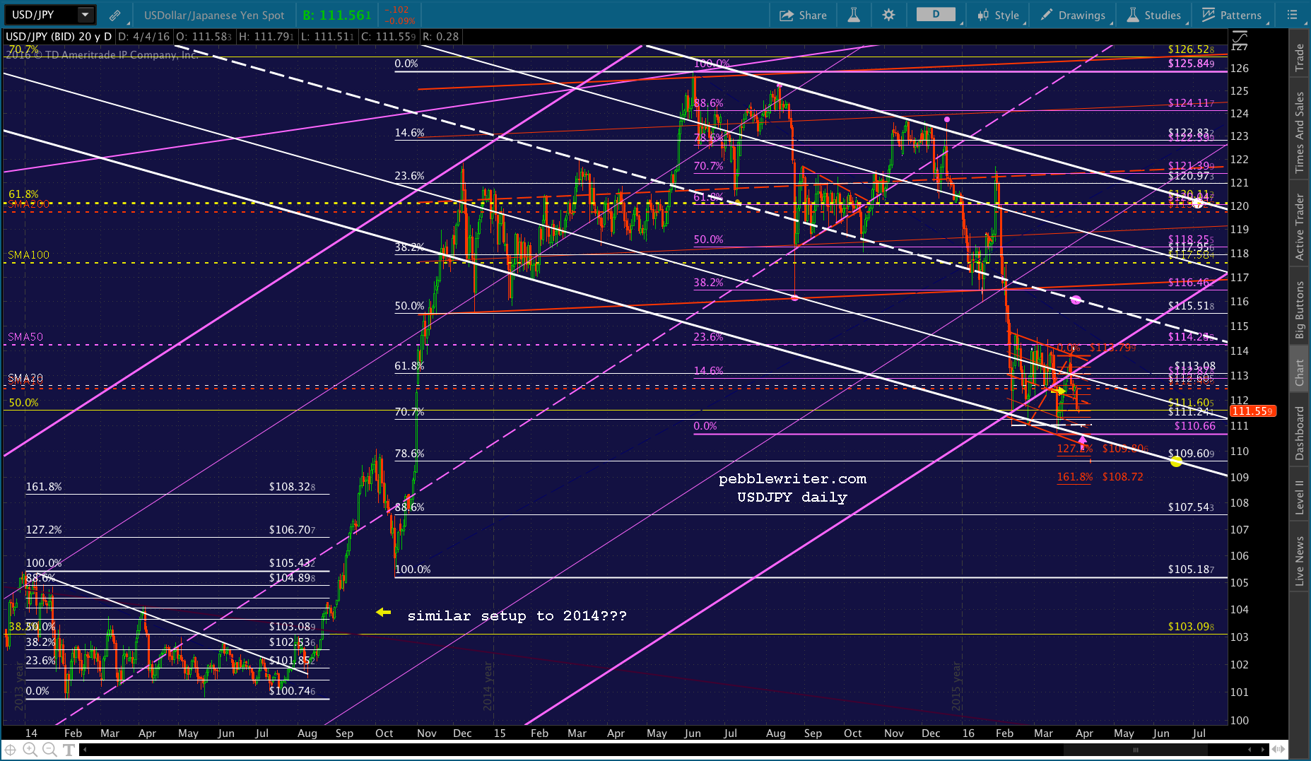Click the bid price B: 111.561
Image resolution: width=1311 pixels, height=761 pixels.
(337, 15)
